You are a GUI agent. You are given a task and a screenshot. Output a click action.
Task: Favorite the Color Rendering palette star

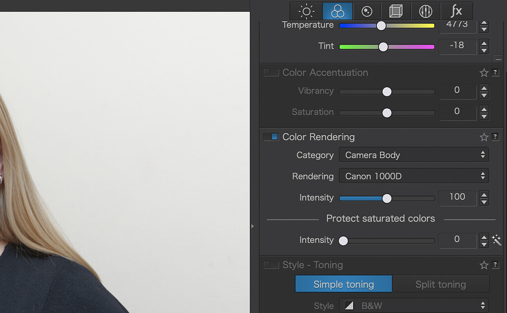(x=484, y=137)
